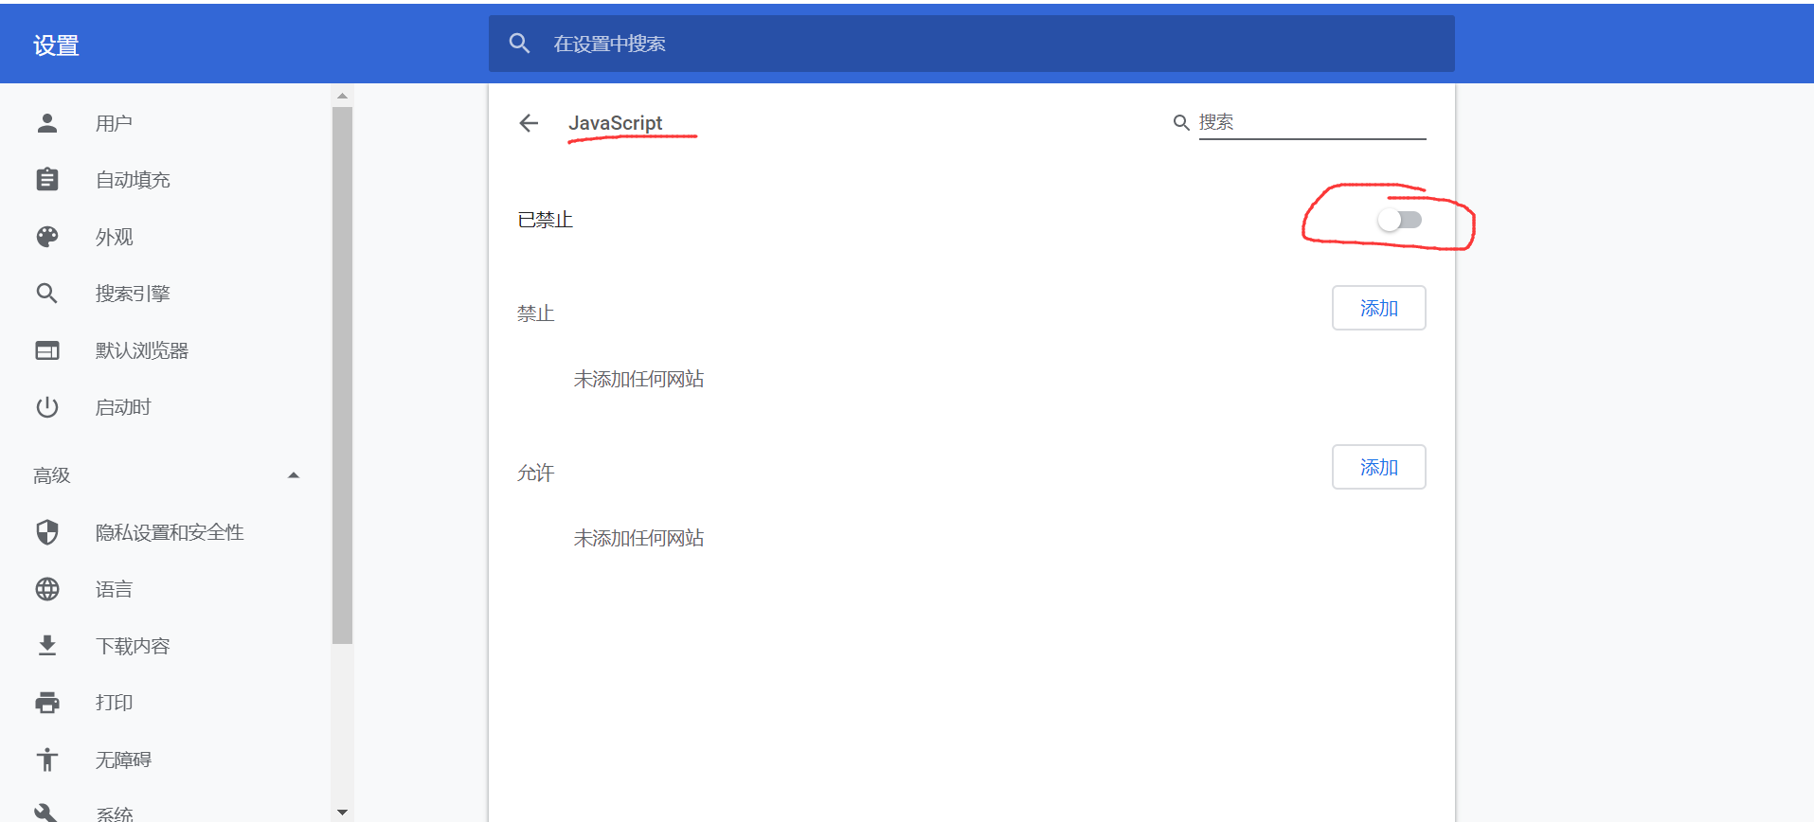Click the small search icon beside 搜索

coord(1181,123)
